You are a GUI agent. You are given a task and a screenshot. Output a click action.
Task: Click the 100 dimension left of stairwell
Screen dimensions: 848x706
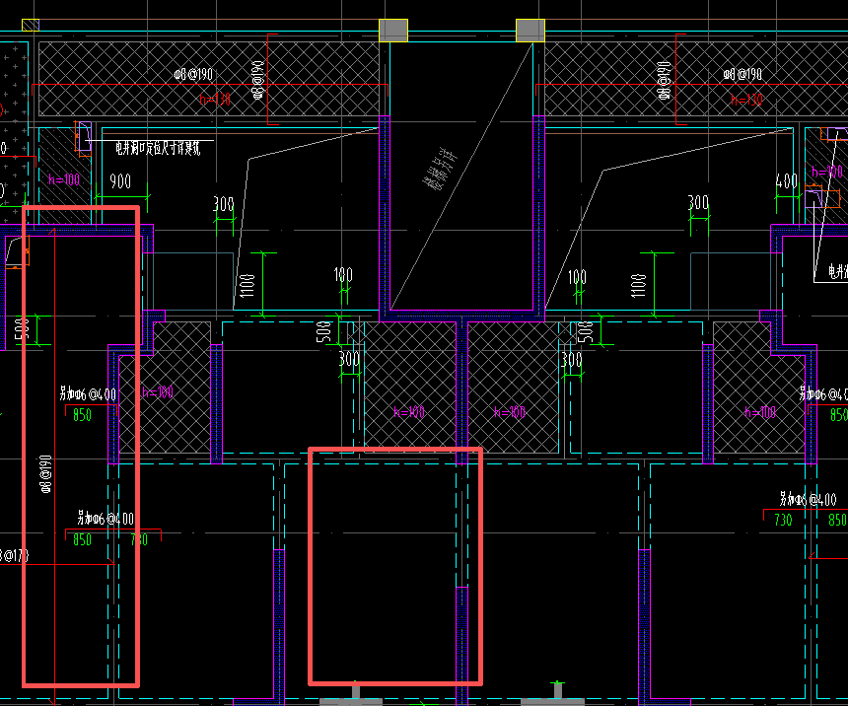point(343,275)
